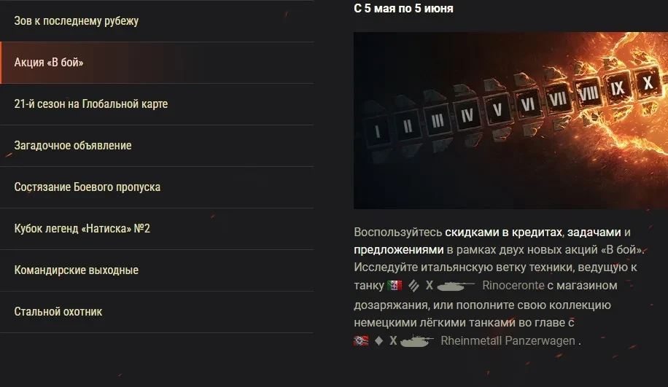Click the fiery tier numerals banner image
This screenshot has height=387, width=668.
(x=510, y=120)
